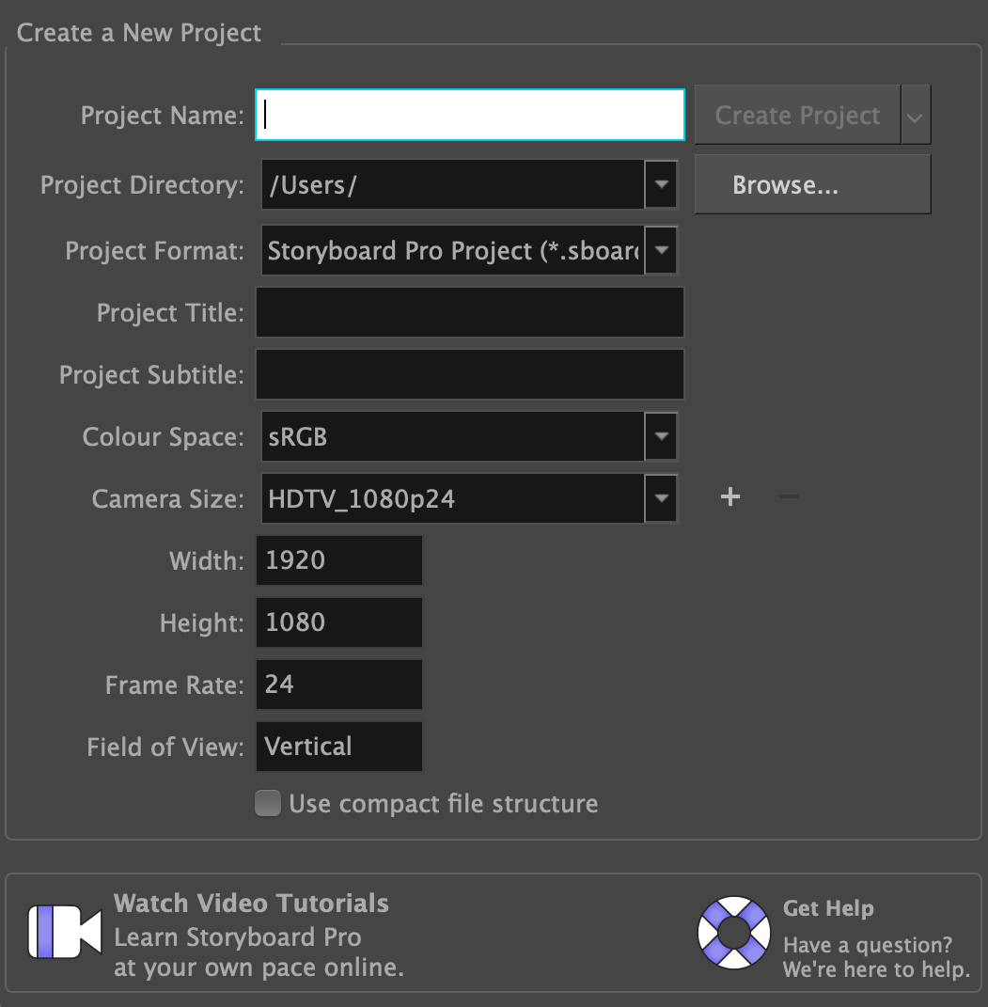
Task: Enable Use compact file structure checkbox
Action: (269, 804)
